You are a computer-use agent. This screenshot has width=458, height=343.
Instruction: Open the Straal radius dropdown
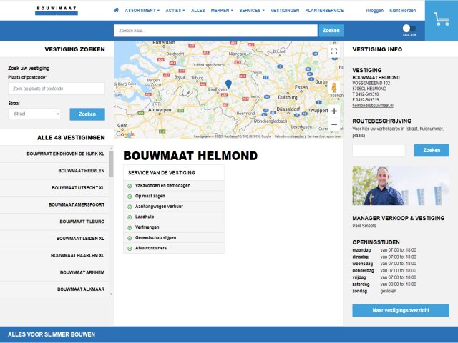[35, 114]
